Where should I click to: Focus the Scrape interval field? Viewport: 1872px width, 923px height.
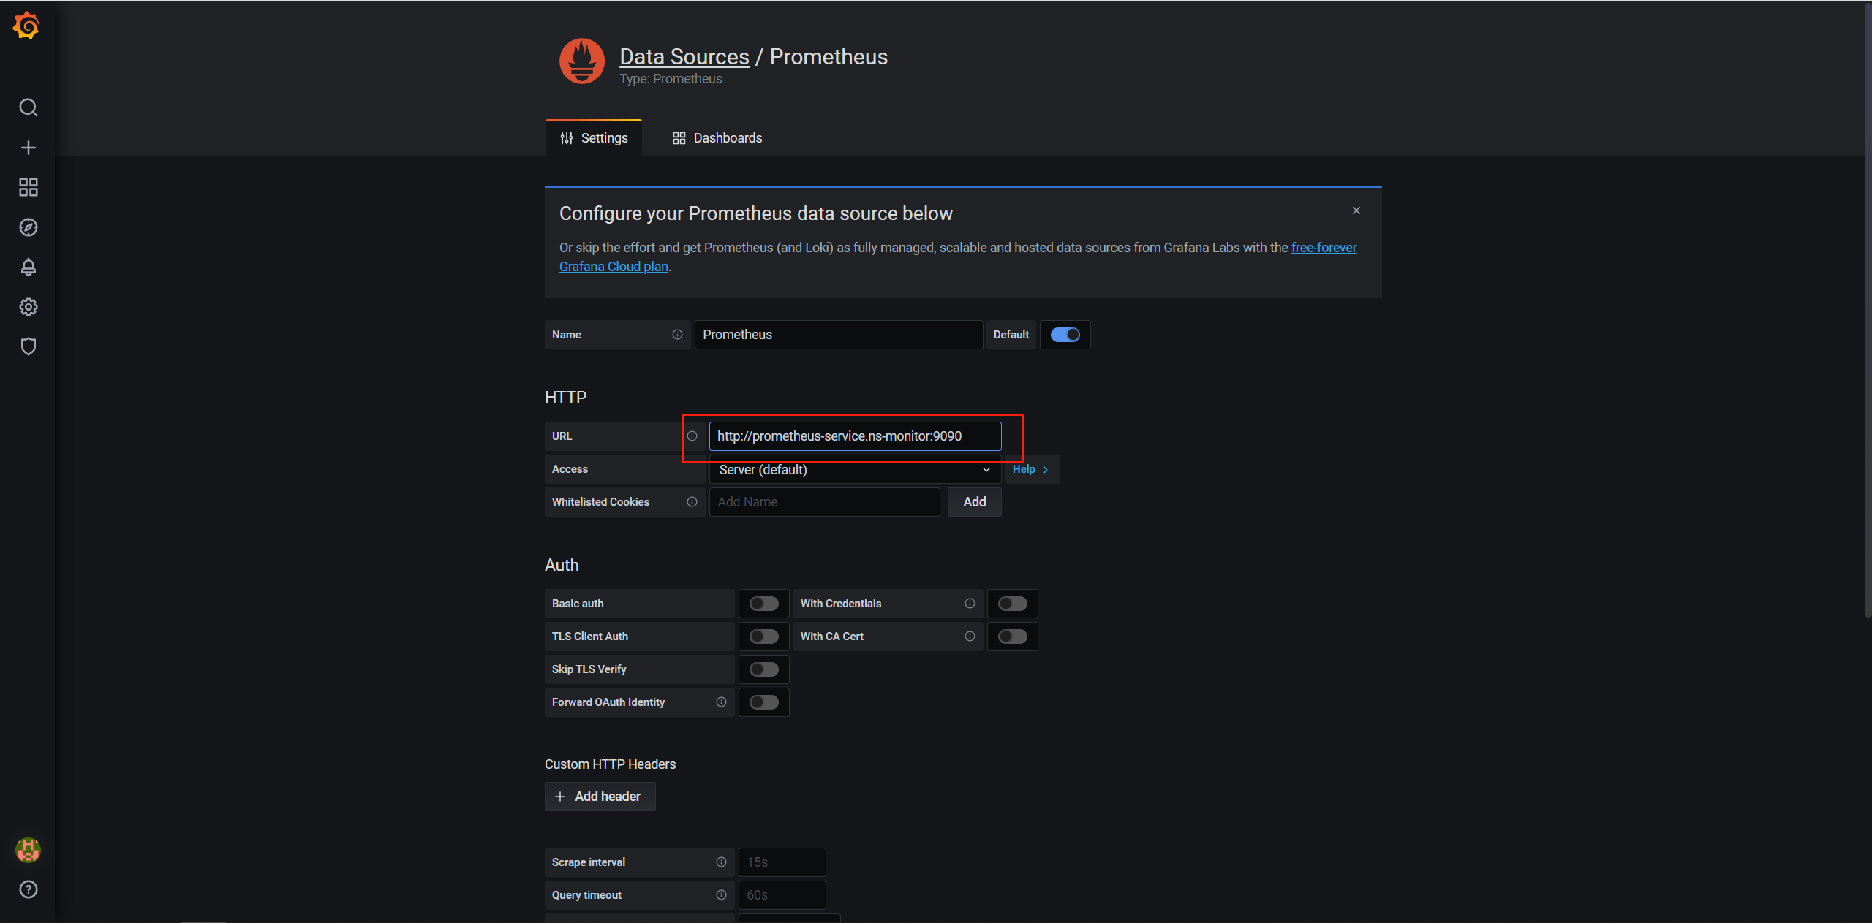point(782,862)
